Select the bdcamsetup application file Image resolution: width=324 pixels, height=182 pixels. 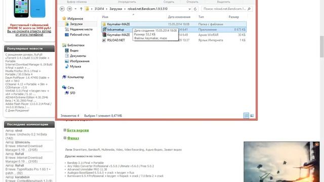click(115, 29)
